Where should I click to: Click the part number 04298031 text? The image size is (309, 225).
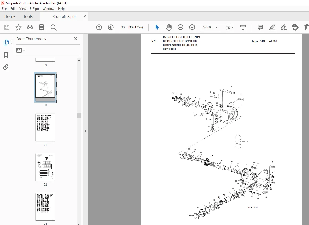pos(169,49)
